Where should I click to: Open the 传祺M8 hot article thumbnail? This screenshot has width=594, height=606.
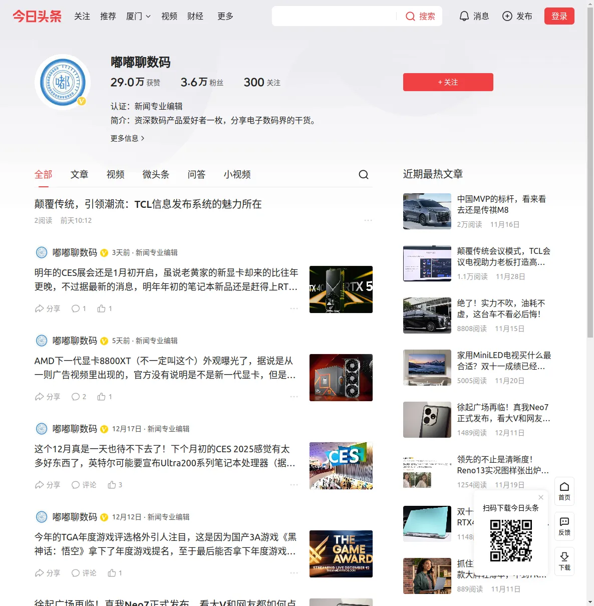click(x=427, y=211)
